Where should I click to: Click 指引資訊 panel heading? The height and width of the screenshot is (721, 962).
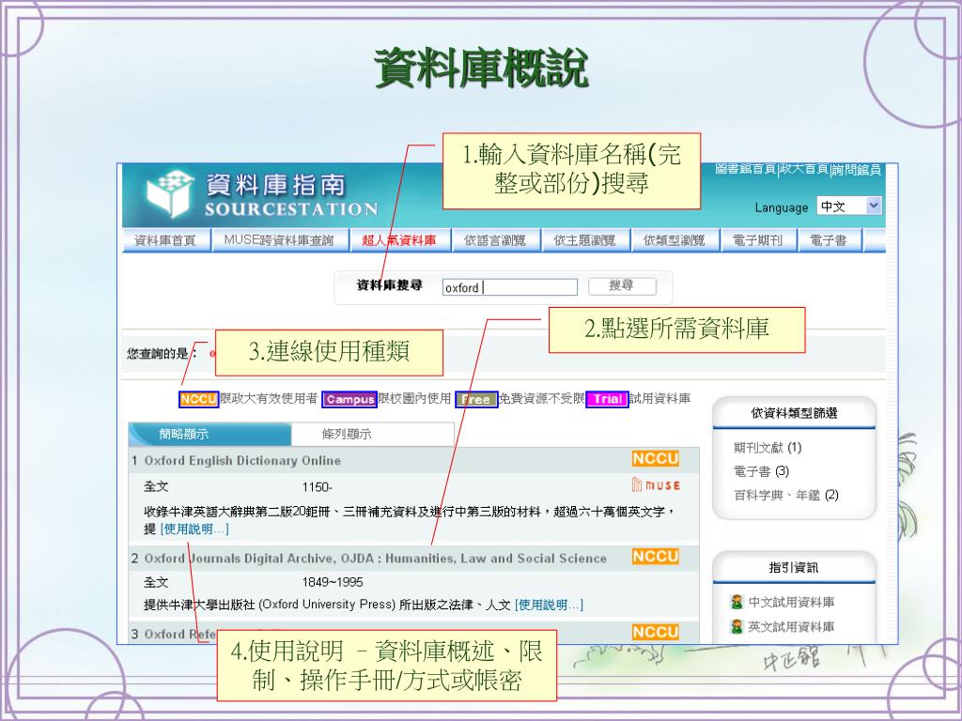[794, 568]
